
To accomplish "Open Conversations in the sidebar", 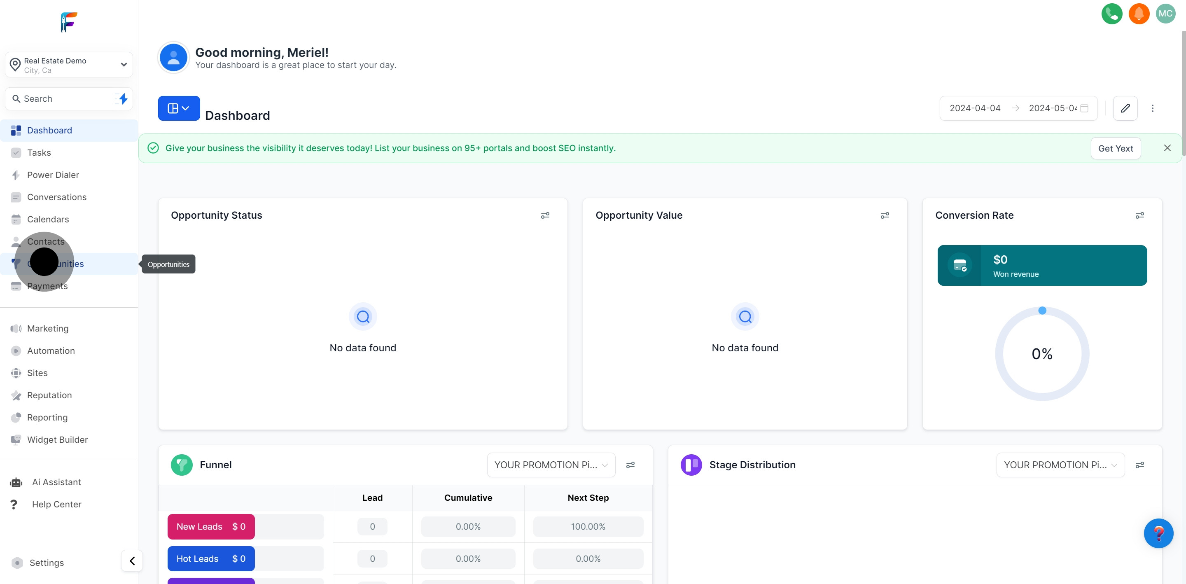I will (x=57, y=197).
